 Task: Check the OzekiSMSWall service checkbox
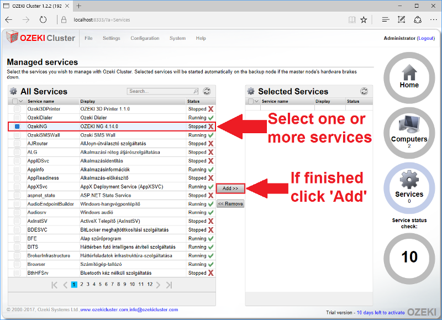click(x=17, y=135)
